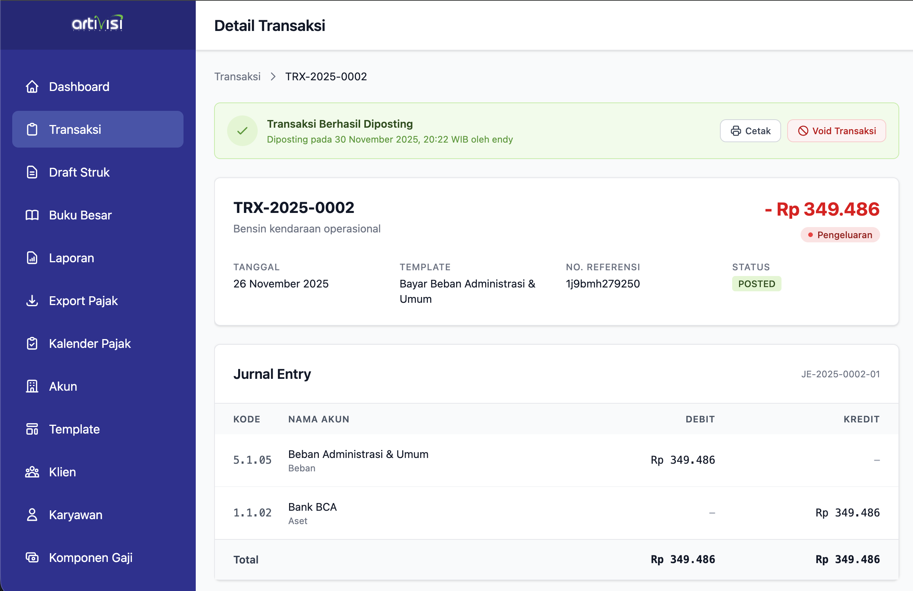The height and width of the screenshot is (591, 913).
Task: Select the Laporan menu item in sidebar
Action: (x=71, y=258)
